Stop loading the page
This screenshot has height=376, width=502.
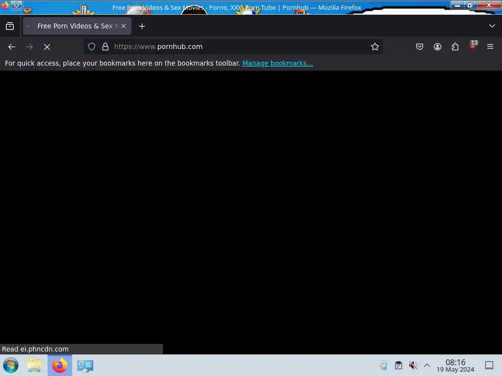pyautogui.click(x=47, y=47)
